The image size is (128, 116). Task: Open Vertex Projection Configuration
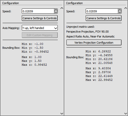(94, 42)
